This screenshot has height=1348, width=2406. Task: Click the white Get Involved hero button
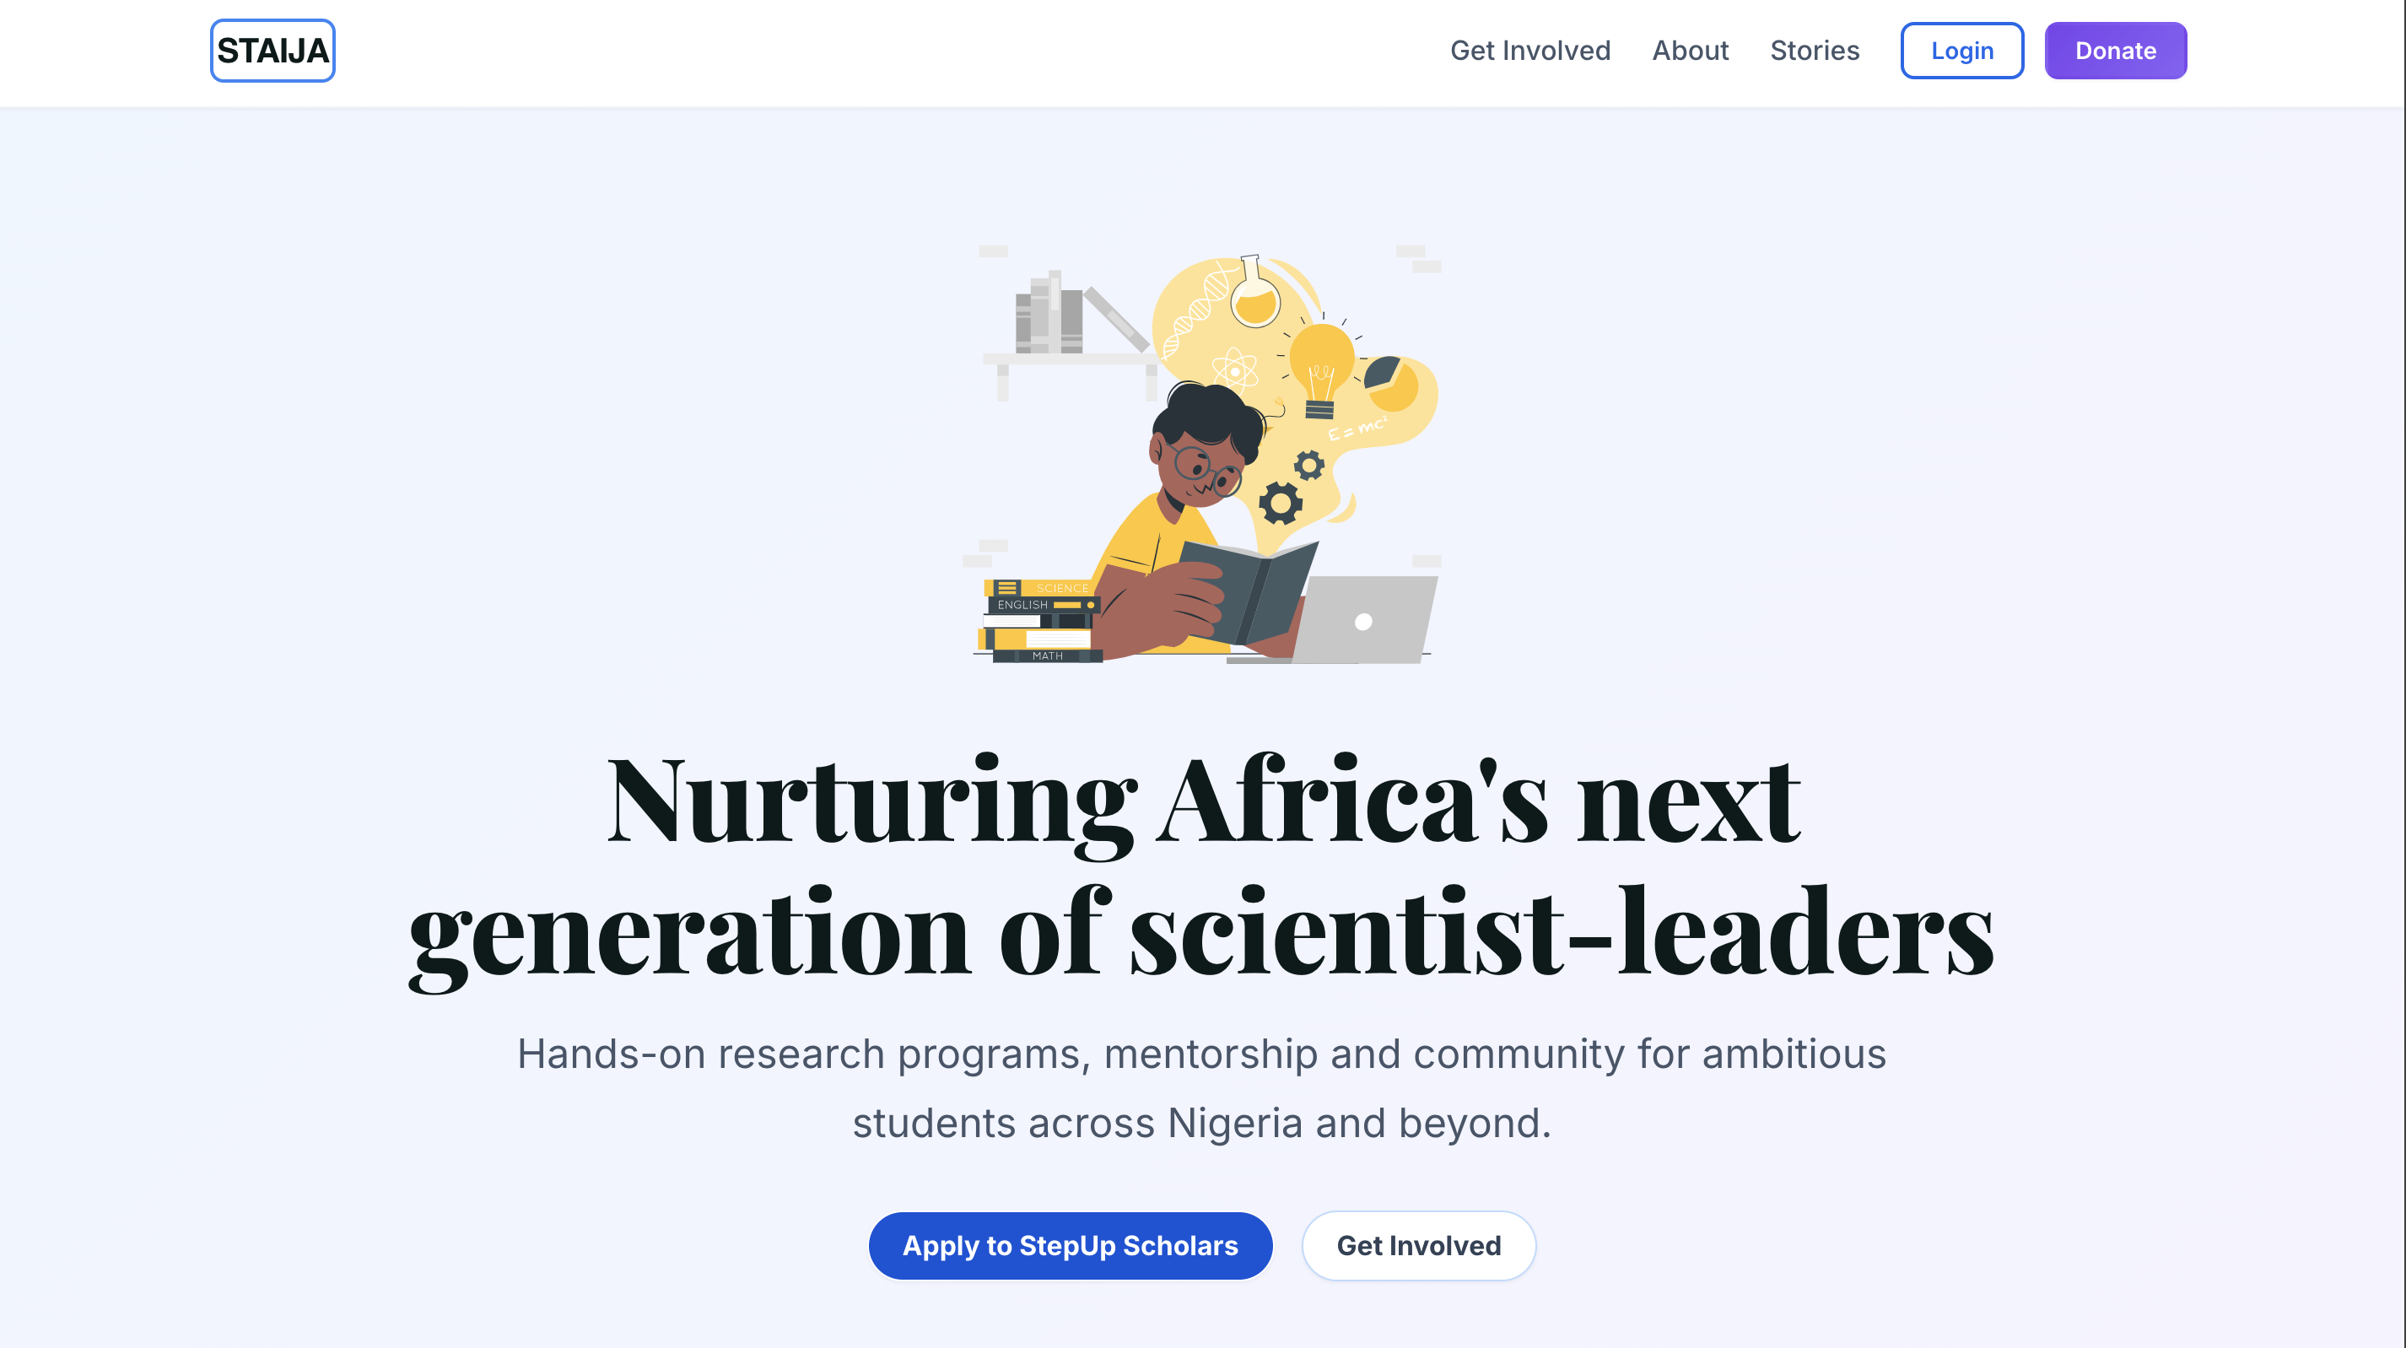[1418, 1245]
